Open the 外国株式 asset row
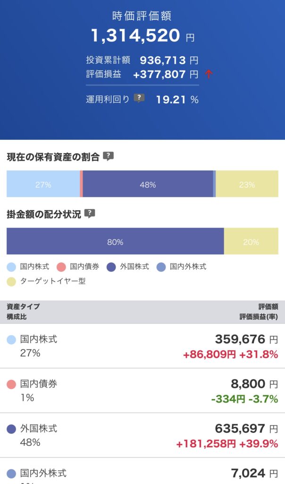This screenshot has width=285, height=484. pos(142,435)
